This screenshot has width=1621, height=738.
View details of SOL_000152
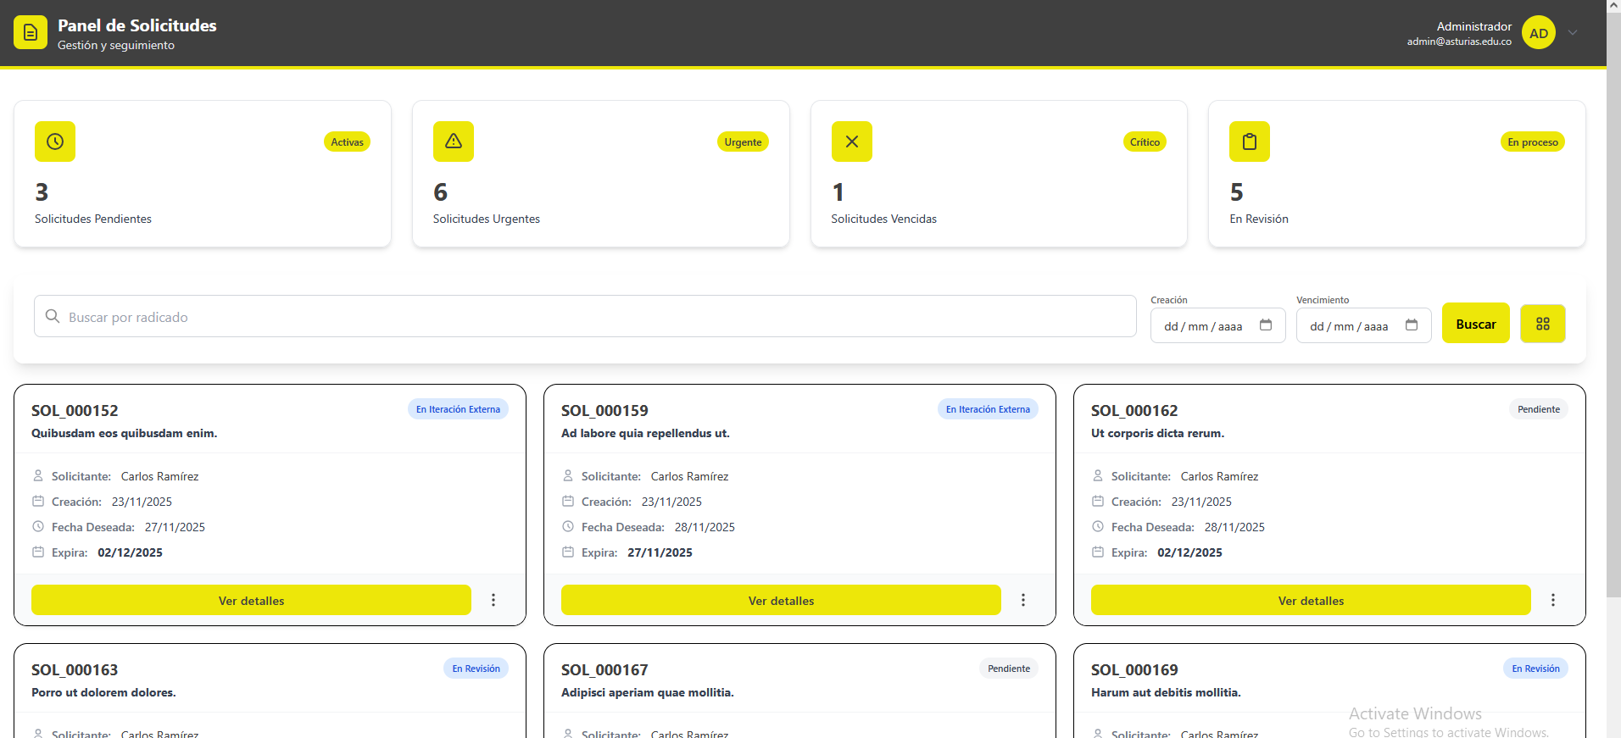point(251,600)
